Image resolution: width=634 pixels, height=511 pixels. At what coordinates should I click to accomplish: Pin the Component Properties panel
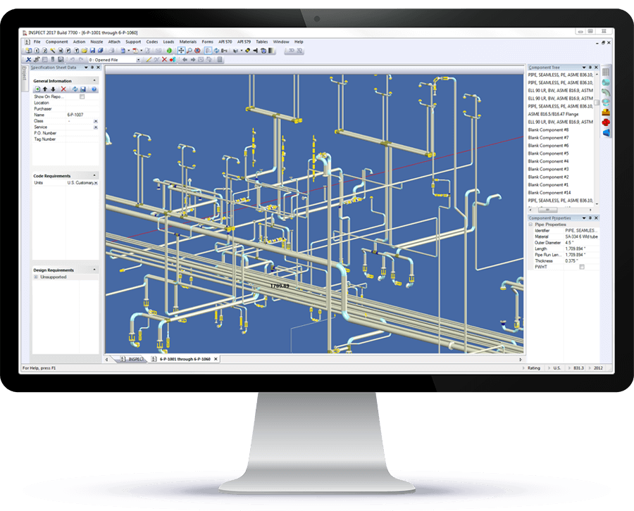pyautogui.click(x=590, y=218)
